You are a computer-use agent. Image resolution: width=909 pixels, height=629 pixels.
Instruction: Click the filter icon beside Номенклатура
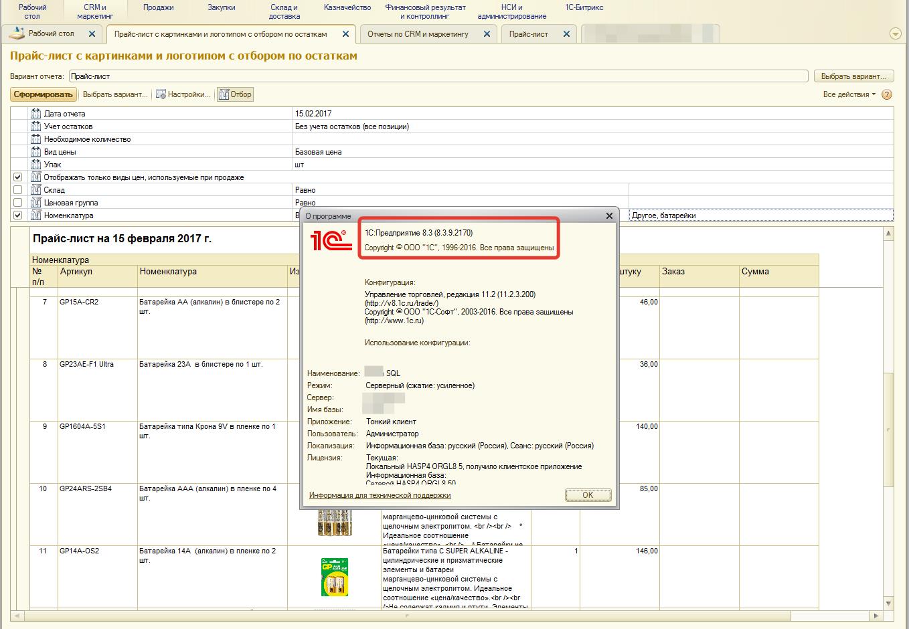[x=36, y=215]
